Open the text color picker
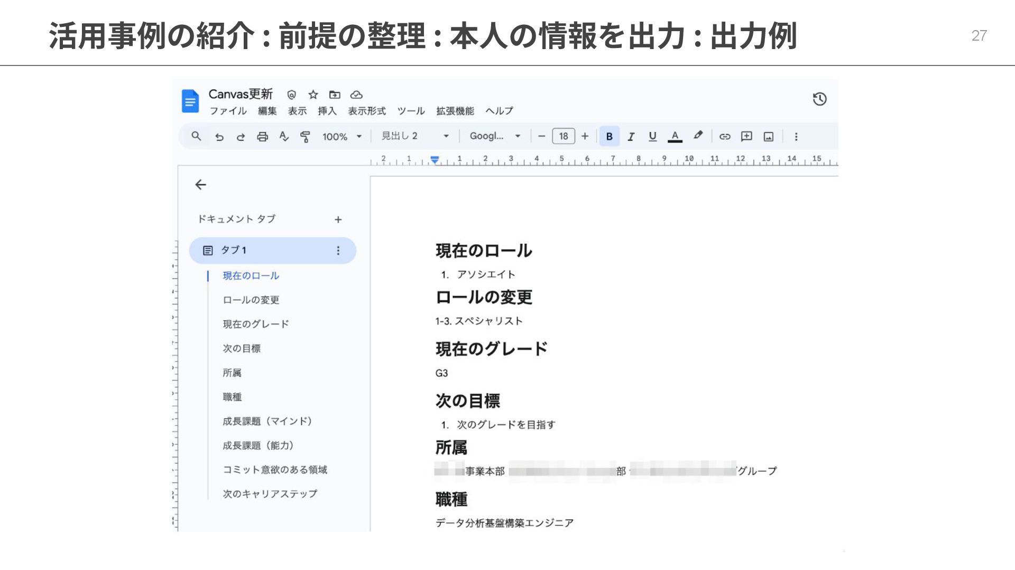 coord(675,137)
